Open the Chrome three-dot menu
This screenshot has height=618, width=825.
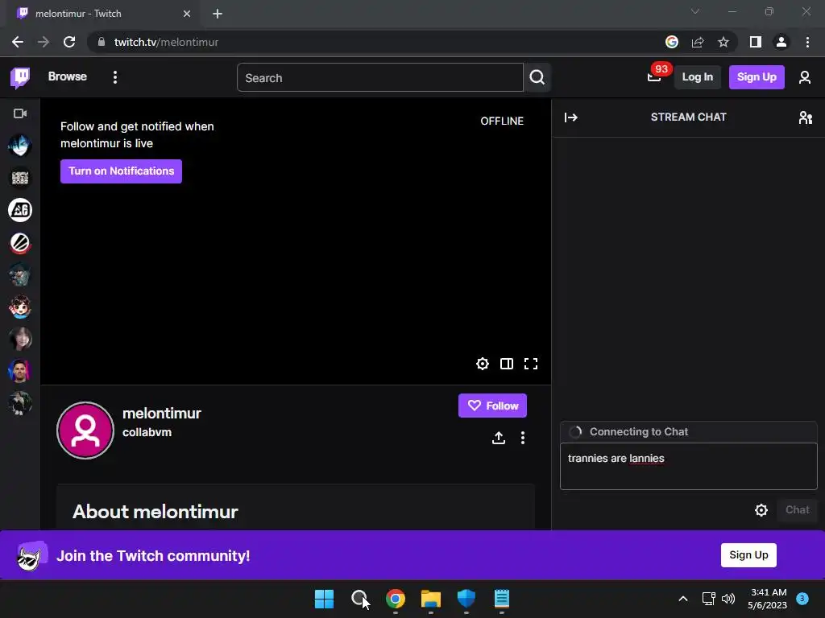[807, 42]
